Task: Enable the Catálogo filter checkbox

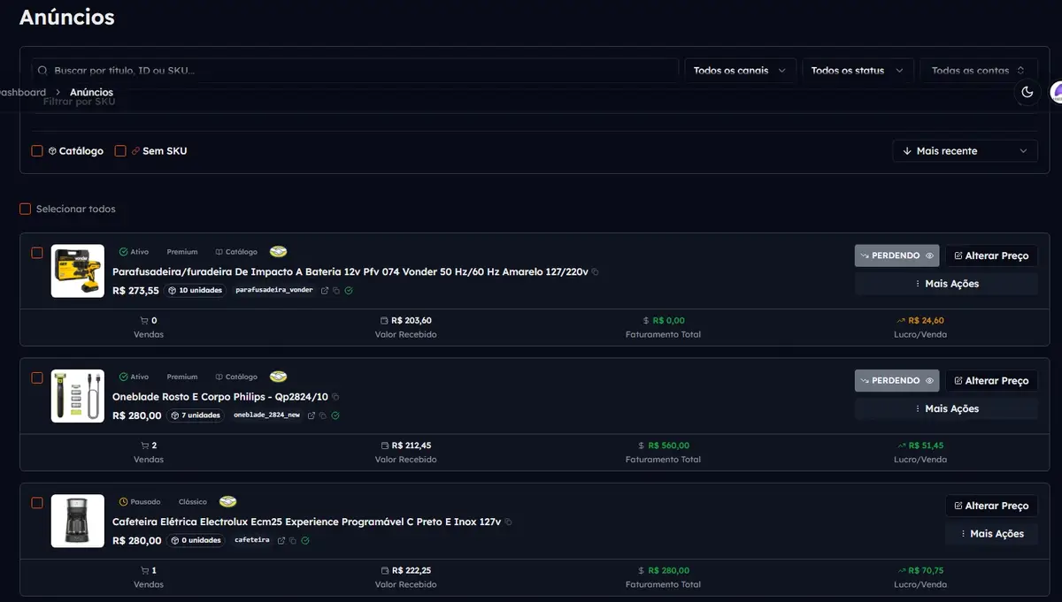Action: 37,151
